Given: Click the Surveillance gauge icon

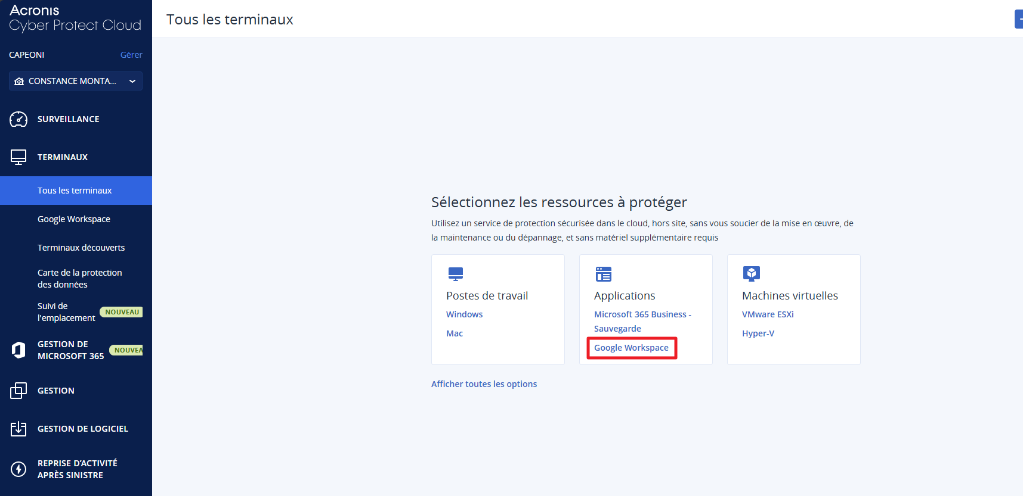Looking at the screenshot, I should [18, 119].
